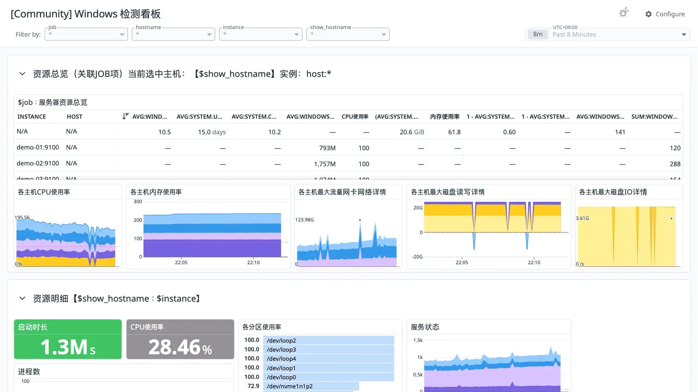Image resolution: width=698 pixels, height=392 pixels.
Task: Select the demo-01:9100 instance row cell
Action: (x=38, y=147)
